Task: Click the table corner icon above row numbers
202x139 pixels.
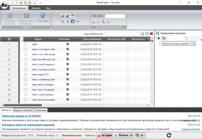Action: click(9, 39)
